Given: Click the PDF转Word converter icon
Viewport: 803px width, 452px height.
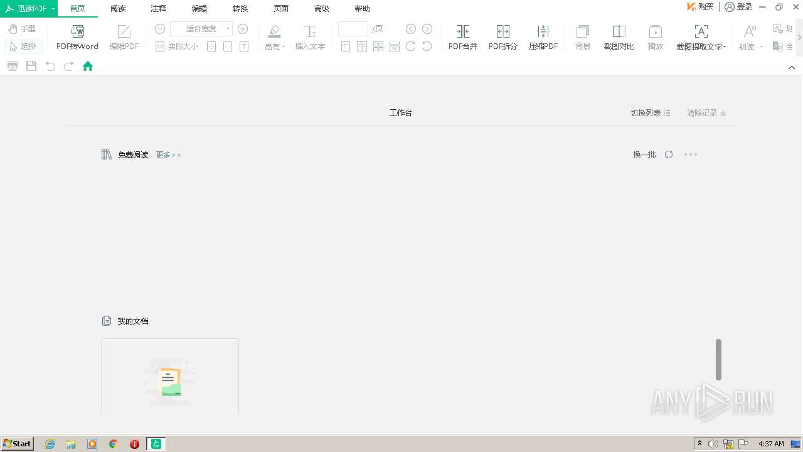Looking at the screenshot, I should [x=77, y=32].
